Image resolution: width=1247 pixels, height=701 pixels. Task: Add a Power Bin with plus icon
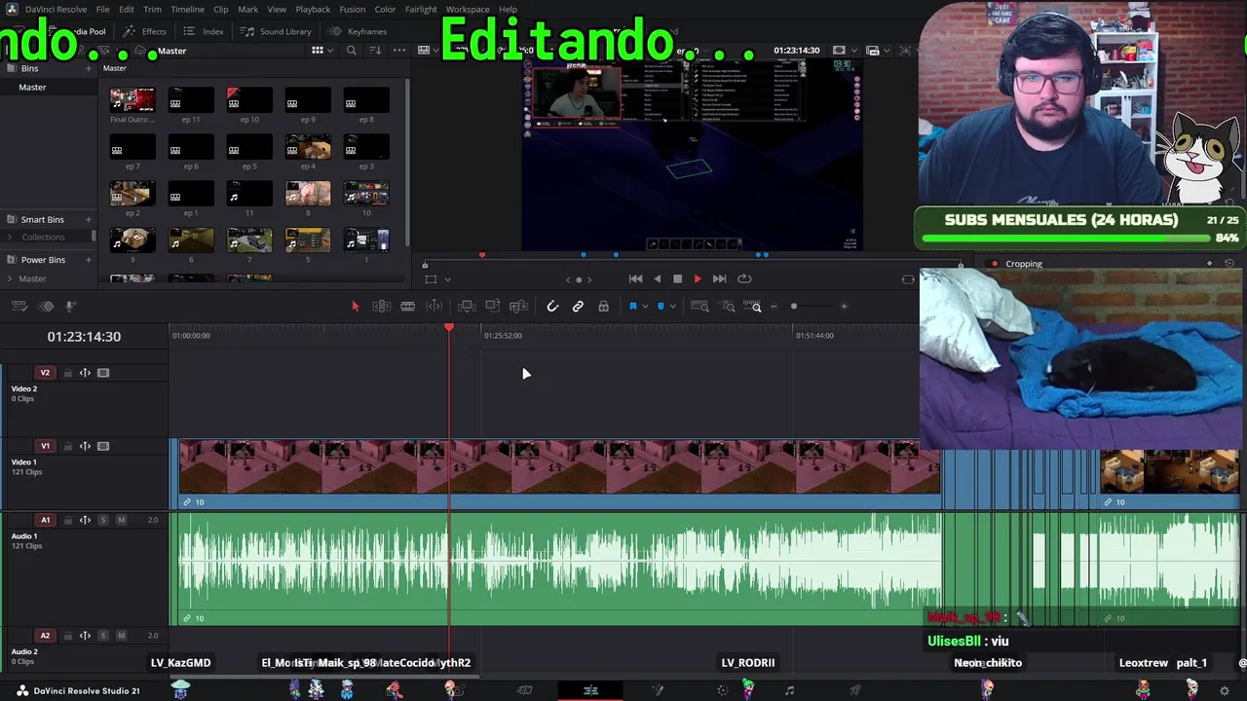[89, 260]
